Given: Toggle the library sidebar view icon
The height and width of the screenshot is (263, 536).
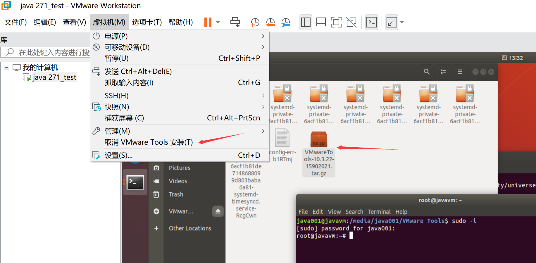Looking at the screenshot, I should click(306, 22).
